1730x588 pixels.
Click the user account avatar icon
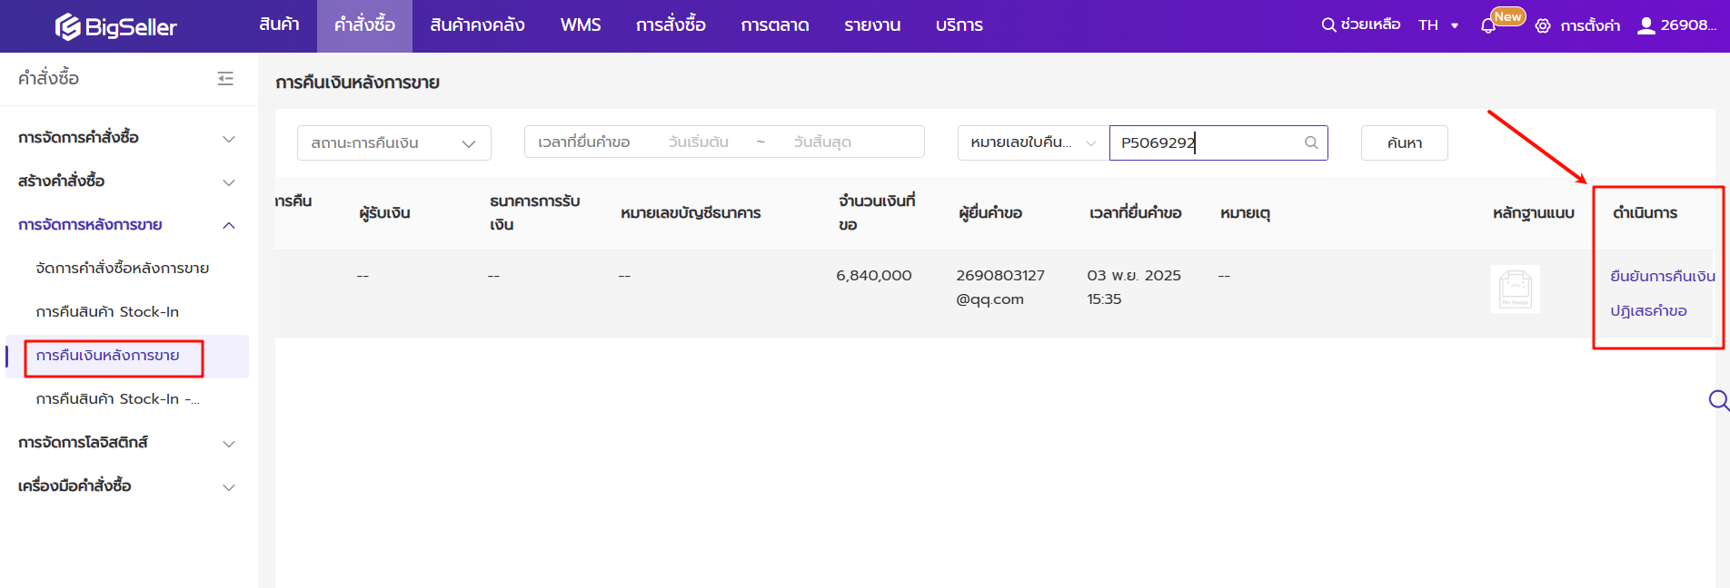click(1645, 25)
